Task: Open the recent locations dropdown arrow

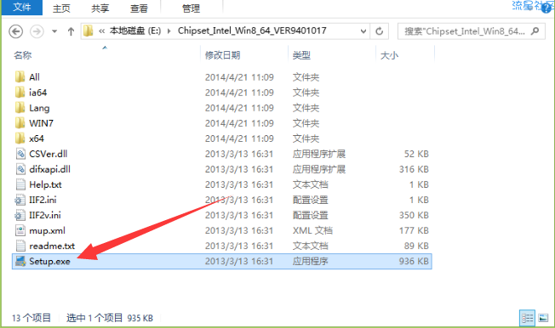Action: (54, 31)
